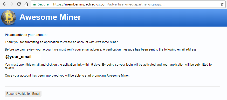The height and width of the screenshot is (100, 227).
Task: Click the greyed-out forward arrow
Action: 12,4
